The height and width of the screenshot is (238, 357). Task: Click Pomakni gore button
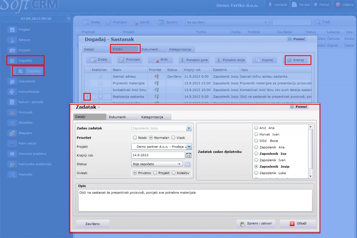pyautogui.click(x=194, y=60)
